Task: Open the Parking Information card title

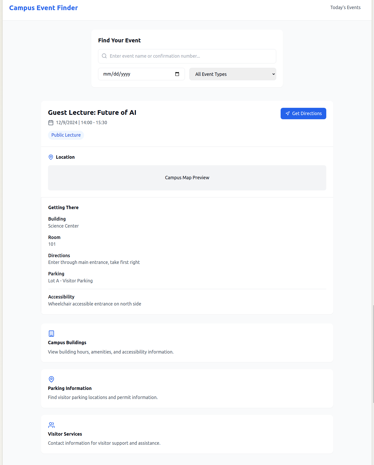Action: [70, 388]
